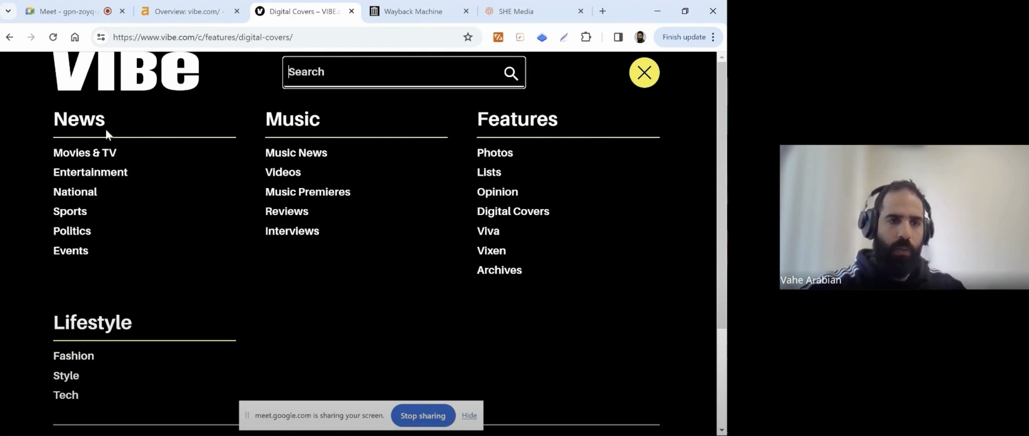Screen dimensions: 1029x436
Task: Switch to the SHE Media tab
Action: [x=516, y=11]
